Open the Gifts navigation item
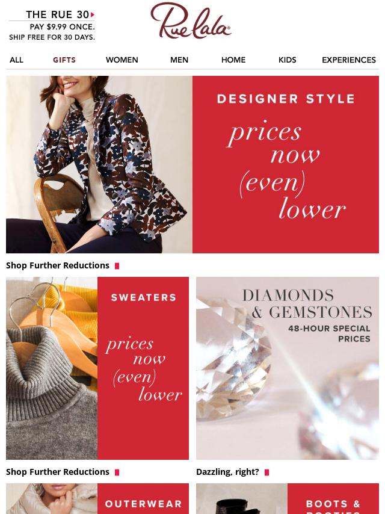This screenshot has width=385, height=514. [64, 60]
